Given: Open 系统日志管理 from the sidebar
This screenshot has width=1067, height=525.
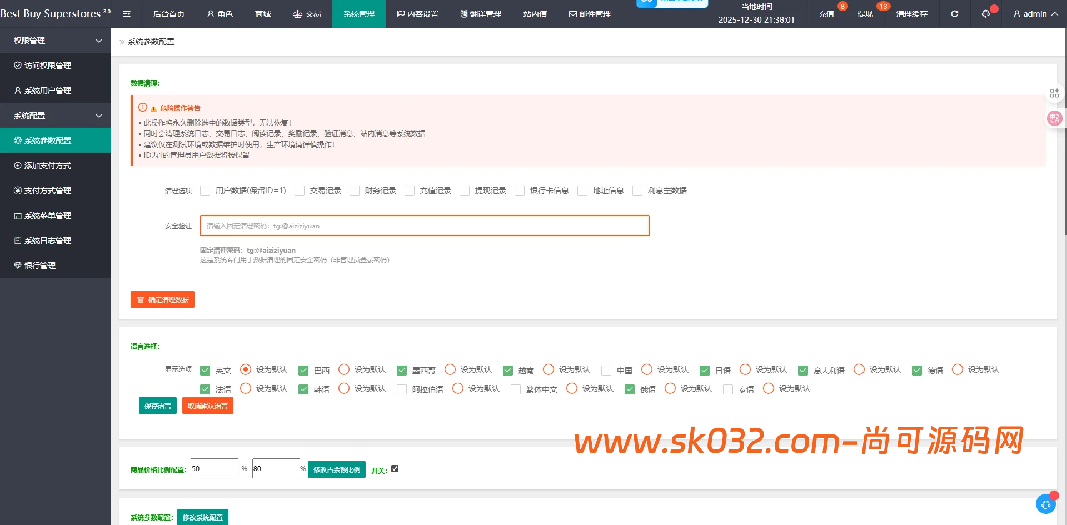Looking at the screenshot, I should [47, 241].
